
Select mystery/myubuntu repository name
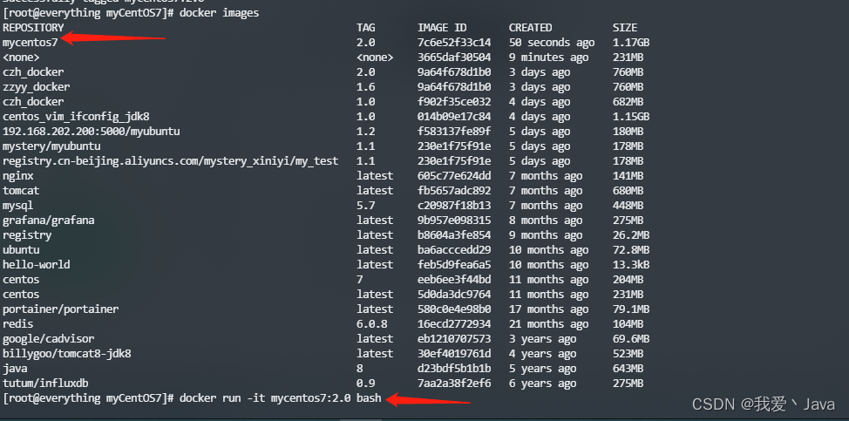51,146
